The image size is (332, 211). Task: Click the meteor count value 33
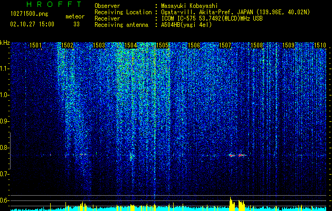[x=77, y=24]
